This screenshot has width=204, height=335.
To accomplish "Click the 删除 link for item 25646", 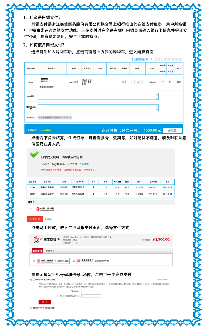I will click(178, 82).
